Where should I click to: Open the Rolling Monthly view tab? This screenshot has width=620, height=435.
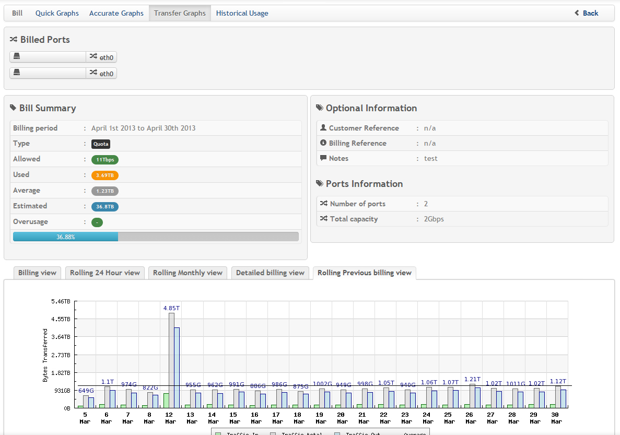coord(188,273)
